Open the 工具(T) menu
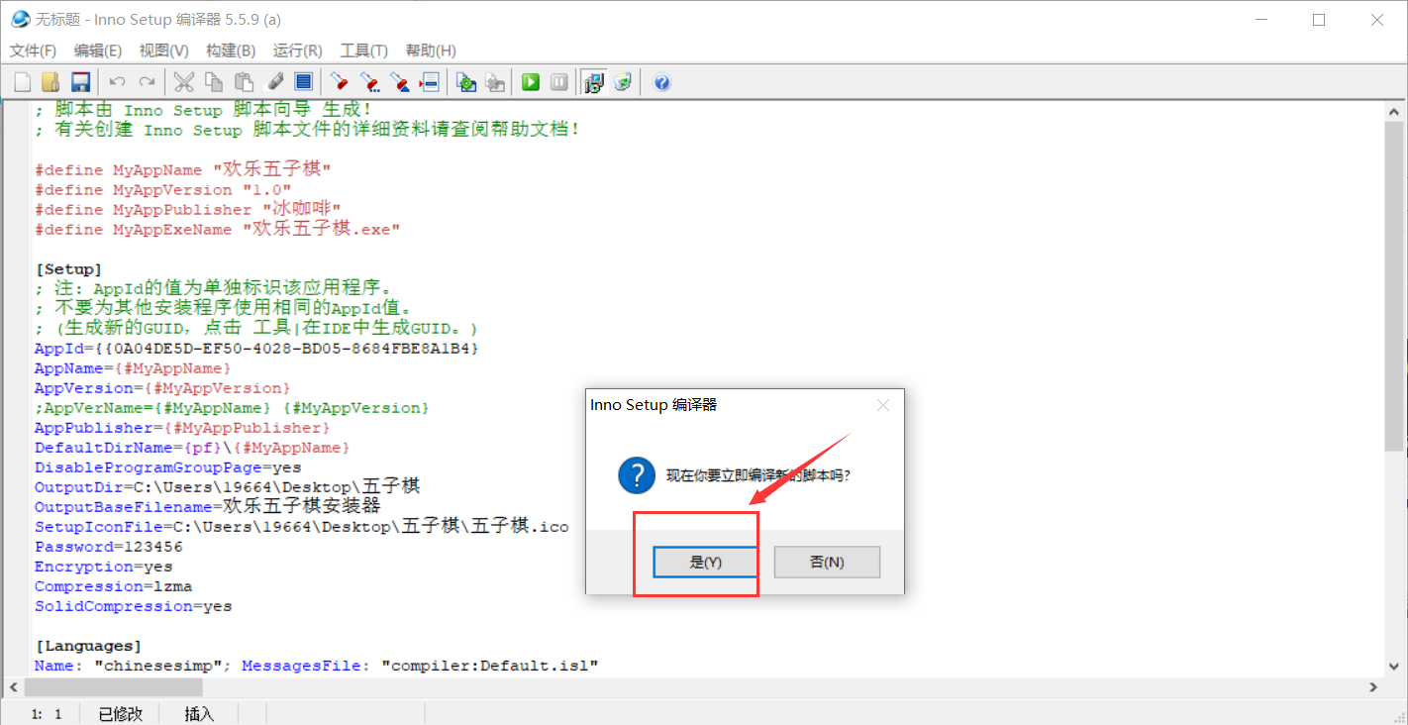Screen dimensions: 1408x725 point(364,51)
